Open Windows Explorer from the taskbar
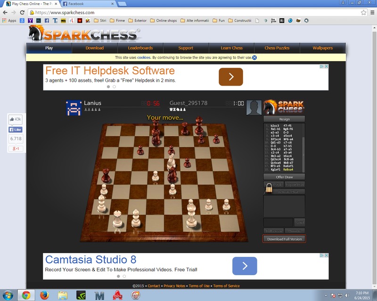 click(x=63, y=295)
